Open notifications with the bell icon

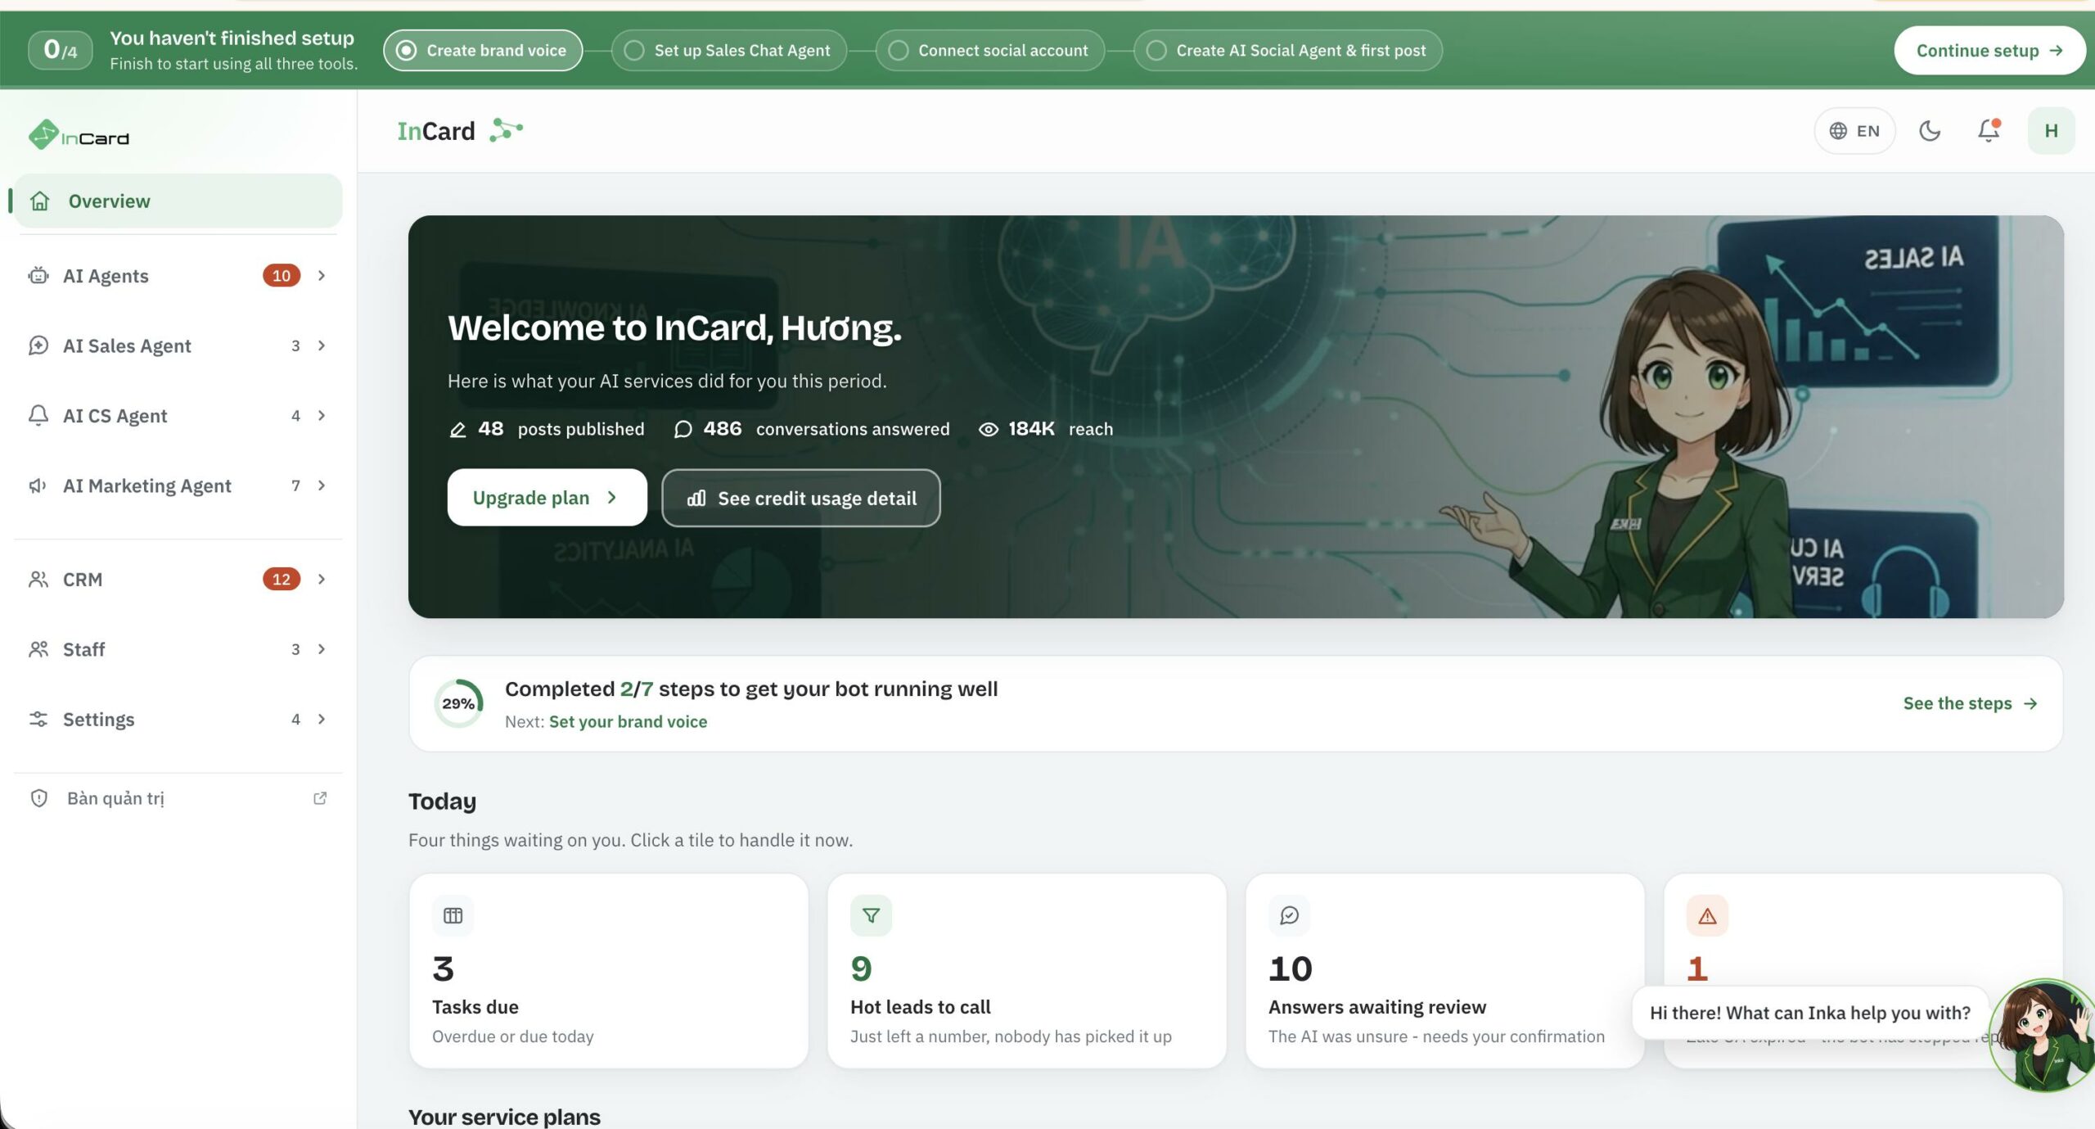[1989, 131]
